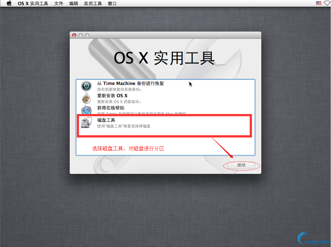331x247 pixels.
Task: Choose the 重新安装 OS X option title
Action: 112,96
